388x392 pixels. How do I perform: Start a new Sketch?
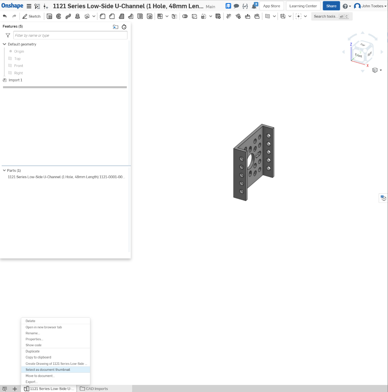point(32,16)
